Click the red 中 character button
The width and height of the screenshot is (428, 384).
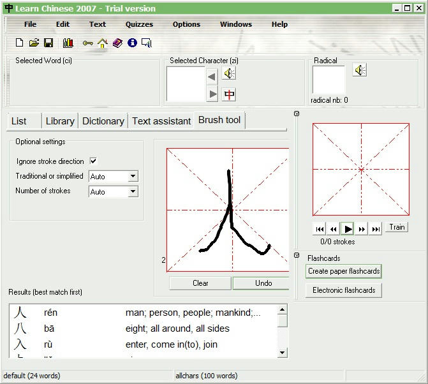[x=229, y=94]
